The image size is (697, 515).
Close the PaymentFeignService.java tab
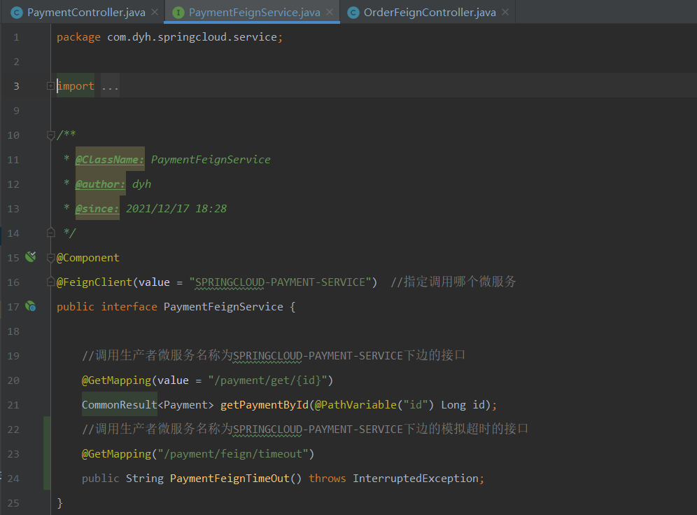pos(329,12)
